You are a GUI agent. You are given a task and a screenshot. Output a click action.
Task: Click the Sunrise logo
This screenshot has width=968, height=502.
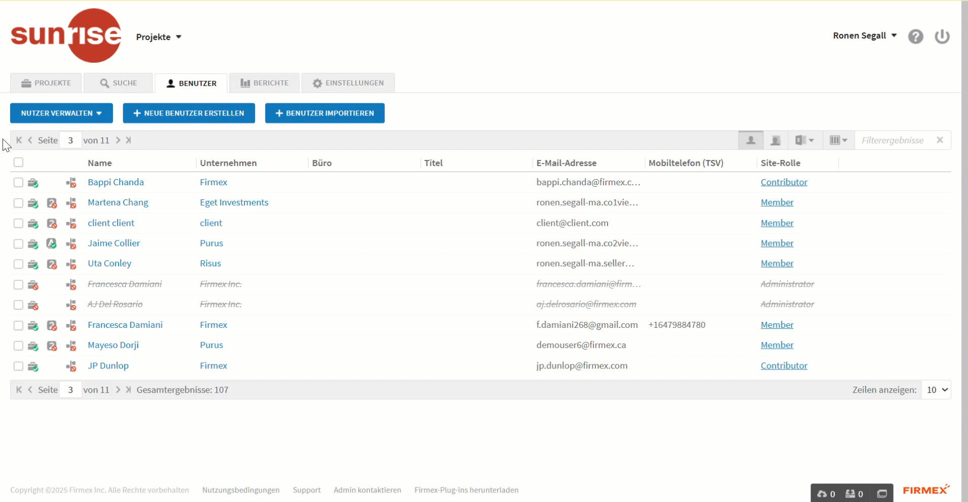click(x=66, y=35)
